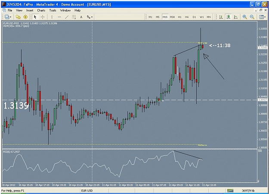The width and height of the screenshot is (269, 194).
Task: Open the Window menu
Action: (x=65, y=10)
